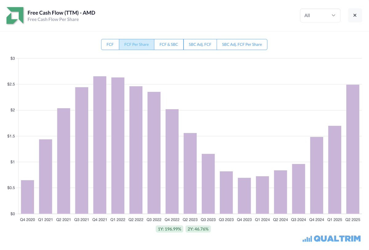Click the Q2 2021 bar
This screenshot has height=250, width=369.
64,161
